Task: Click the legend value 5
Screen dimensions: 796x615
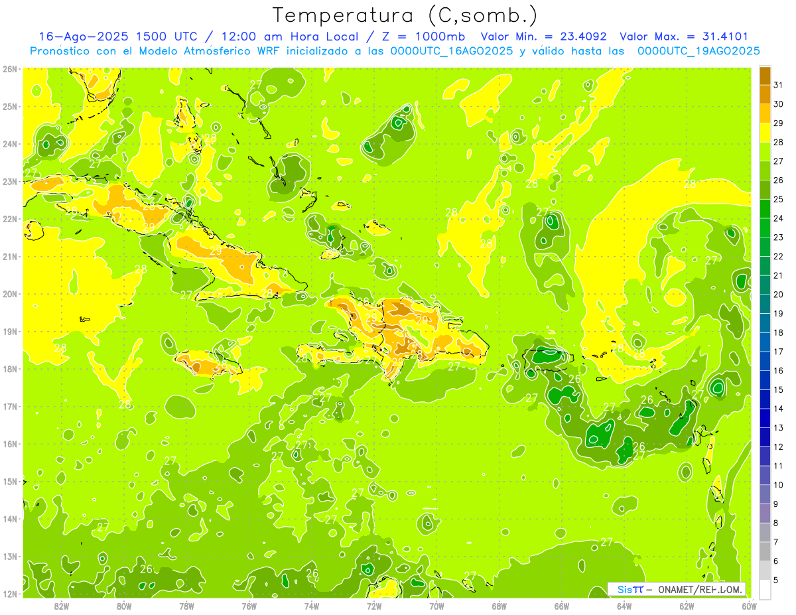Action: click(775, 580)
